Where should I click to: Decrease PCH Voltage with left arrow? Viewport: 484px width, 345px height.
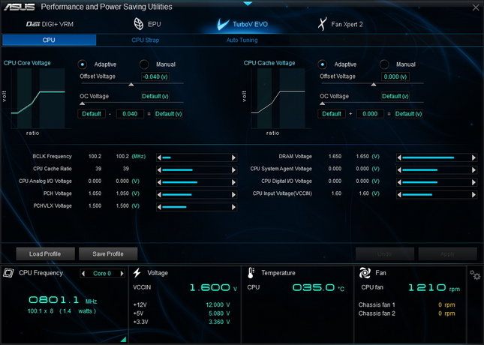tap(159, 195)
